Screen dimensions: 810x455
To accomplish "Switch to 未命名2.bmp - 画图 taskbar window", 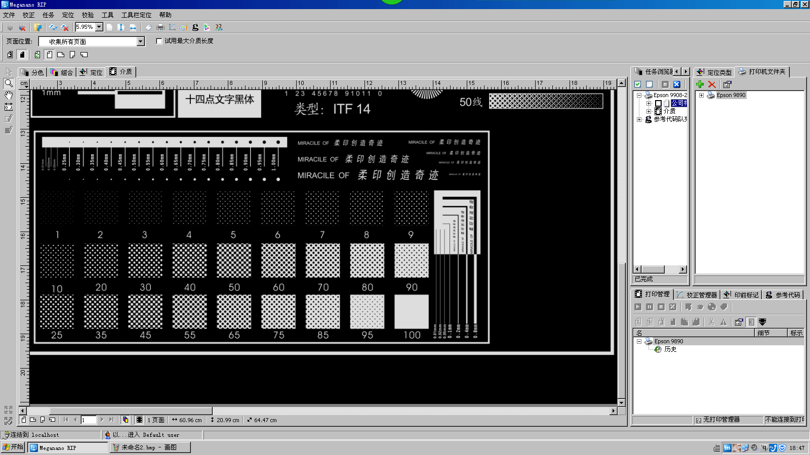I will point(150,447).
